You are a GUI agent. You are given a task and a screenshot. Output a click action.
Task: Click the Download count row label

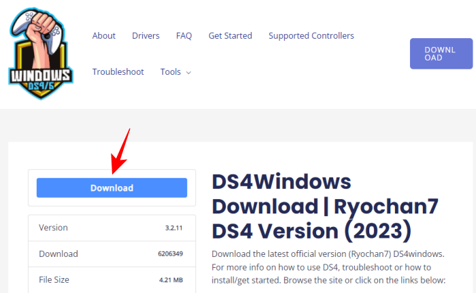(58, 254)
